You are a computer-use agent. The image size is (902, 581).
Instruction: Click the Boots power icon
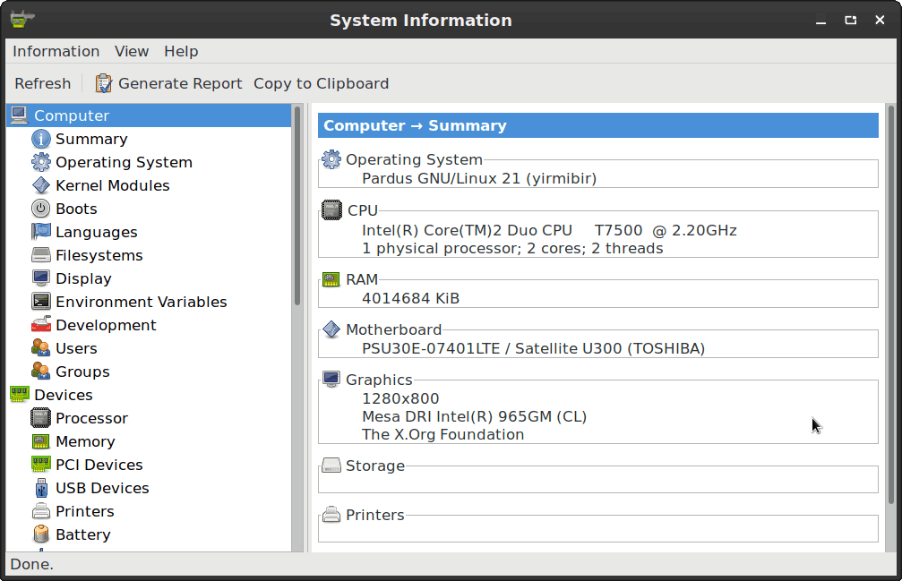coord(41,209)
